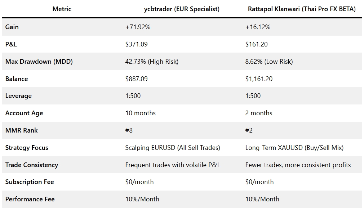
Task: Click the Subscription Fee row label
Action: 30,182
